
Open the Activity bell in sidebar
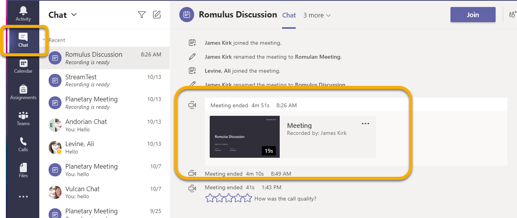tap(23, 14)
